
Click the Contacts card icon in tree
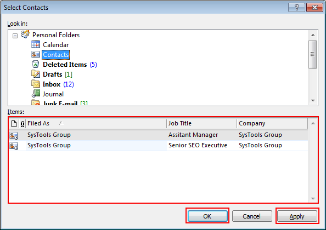point(36,54)
